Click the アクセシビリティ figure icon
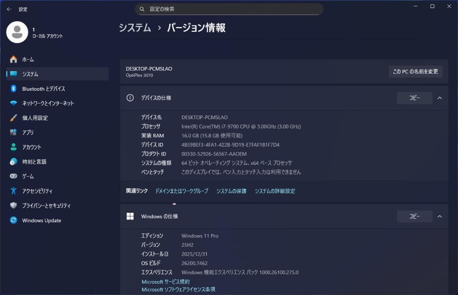The width and height of the screenshot is (458, 295). tap(14, 191)
